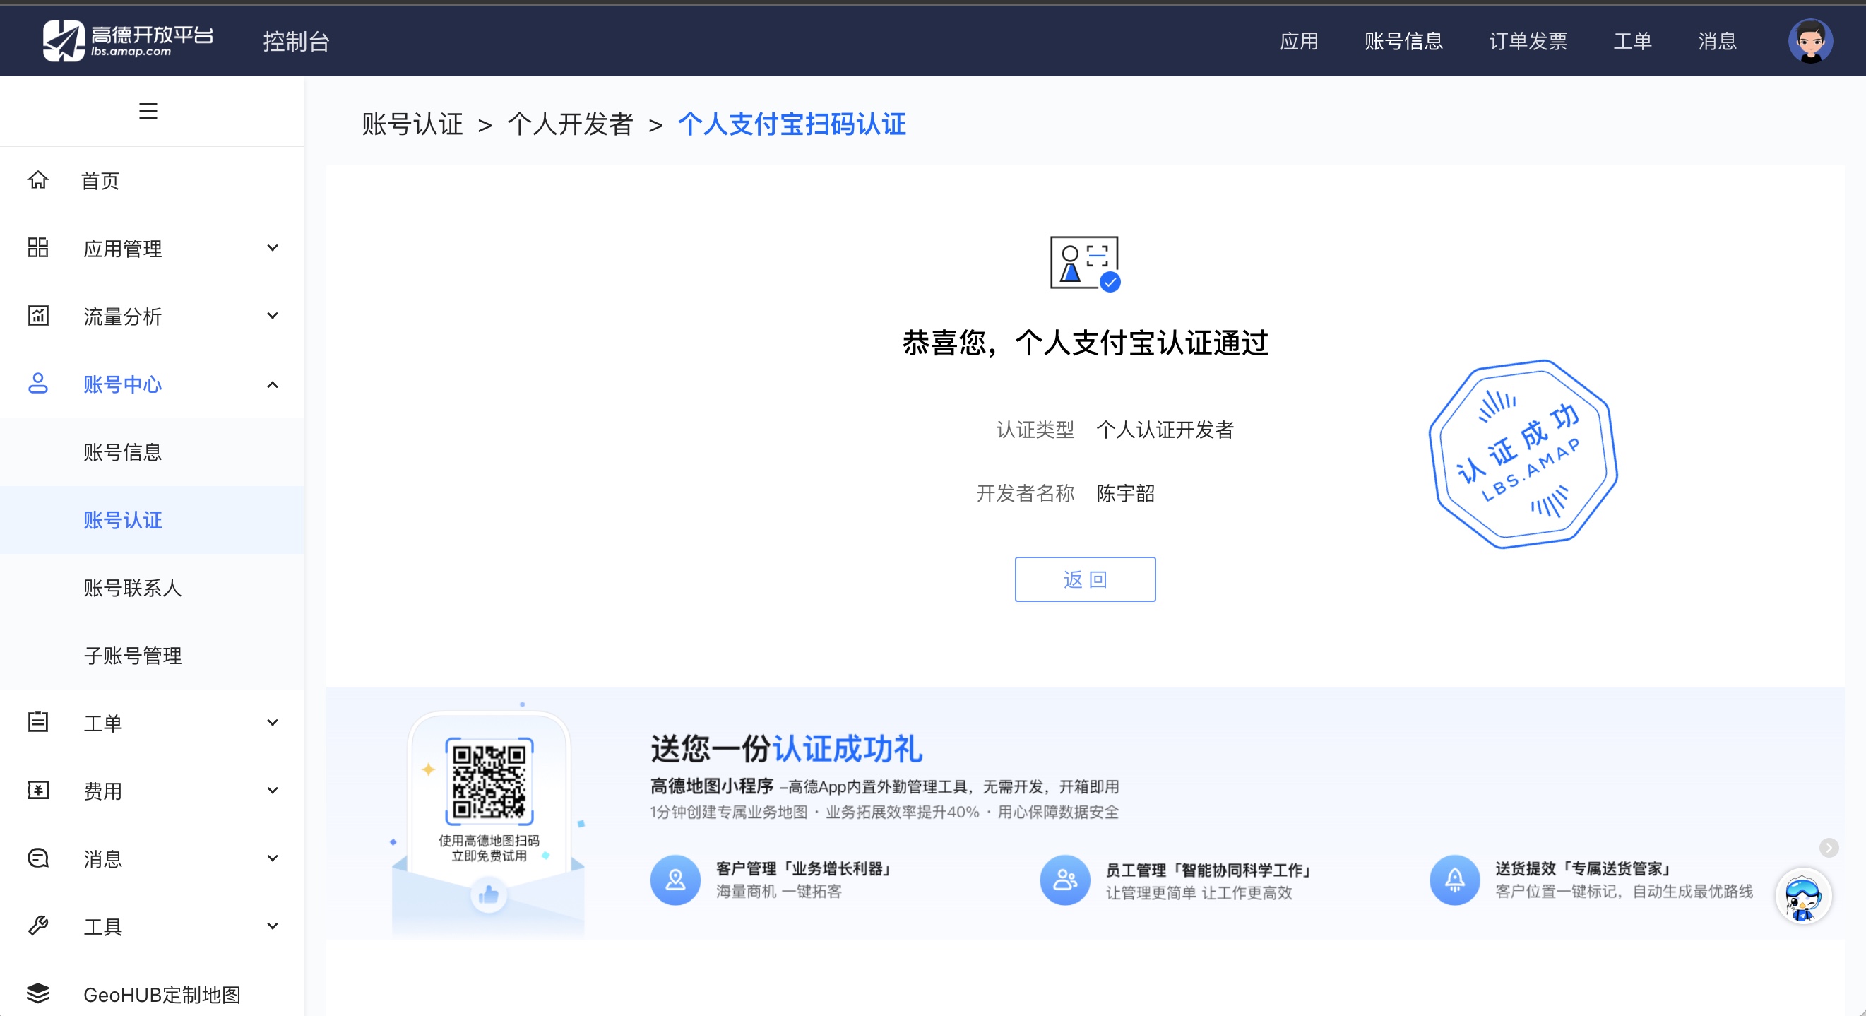Open the user avatar menu
The height and width of the screenshot is (1016, 1866).
click(1809, 41)
